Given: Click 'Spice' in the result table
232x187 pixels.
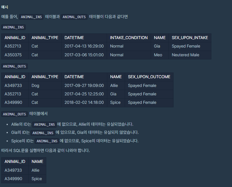Looking at the screenshot, I should [x=37, y=179].
